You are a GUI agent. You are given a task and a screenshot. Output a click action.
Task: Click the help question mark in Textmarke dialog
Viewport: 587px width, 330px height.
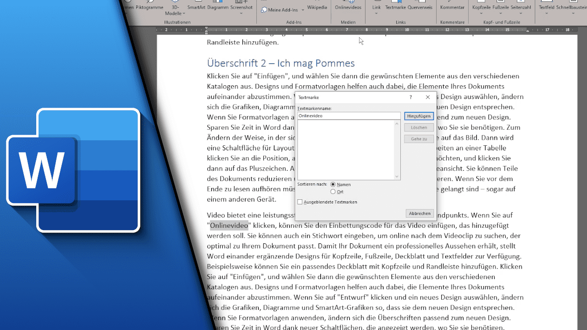click(410, 97)
